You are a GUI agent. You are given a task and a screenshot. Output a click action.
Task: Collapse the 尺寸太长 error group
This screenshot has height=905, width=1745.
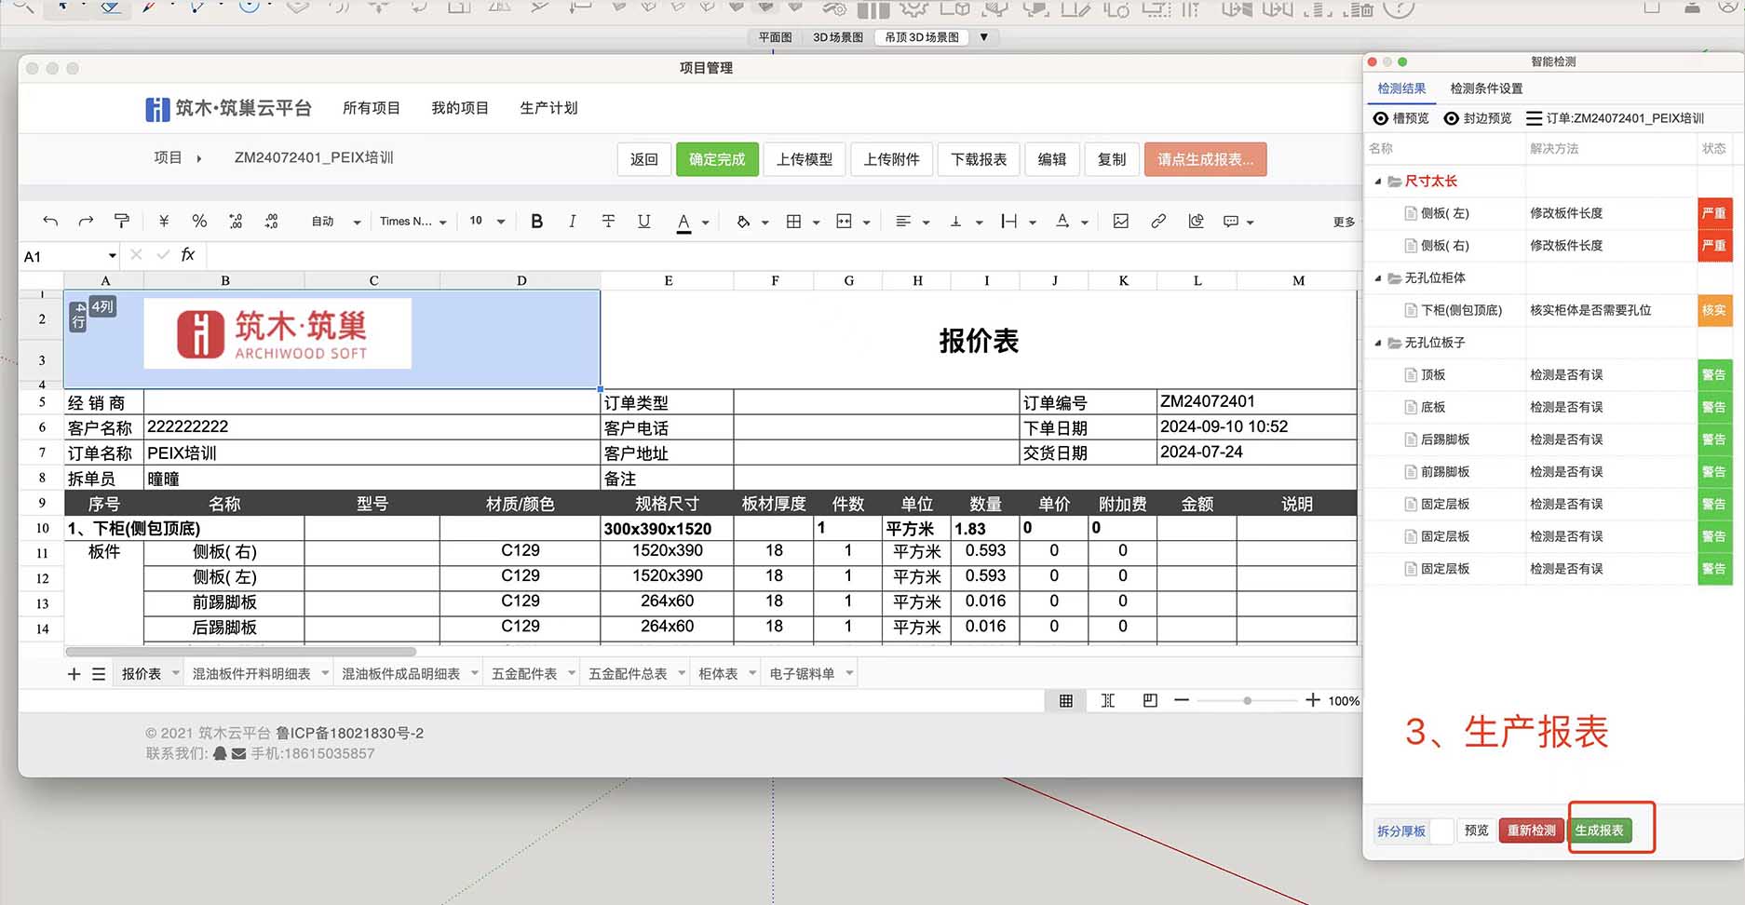point(1379,182)
